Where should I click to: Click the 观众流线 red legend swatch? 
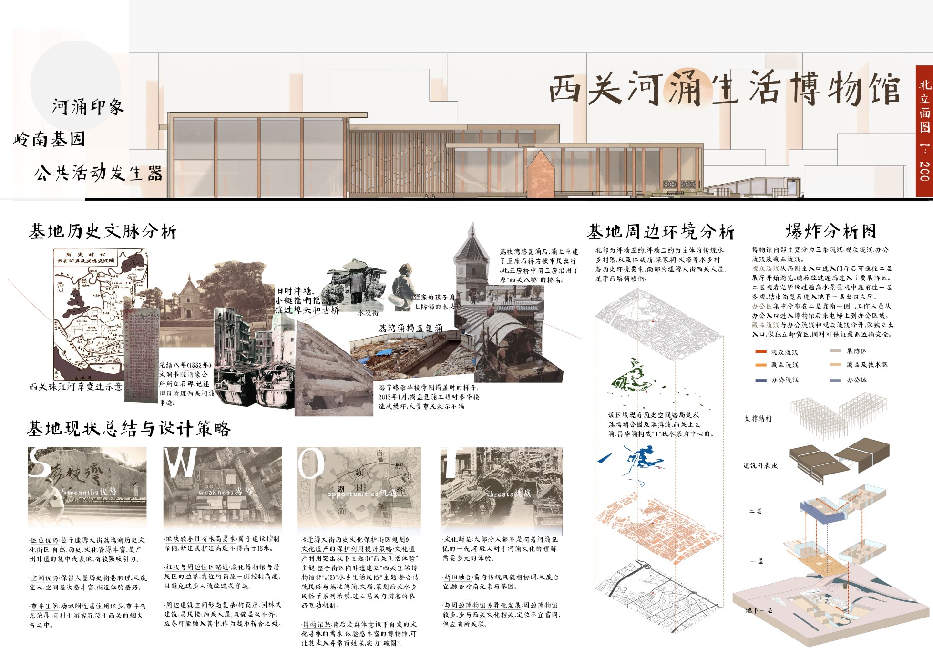(761, 352)
